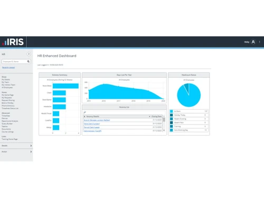Click the At Work legend color swatch
264x198 pixels.
(171, 111)
